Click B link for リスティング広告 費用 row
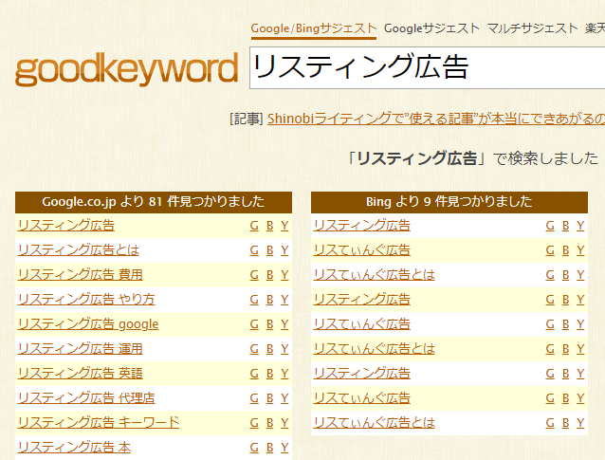The image size is (605, 460). [269, 275]
